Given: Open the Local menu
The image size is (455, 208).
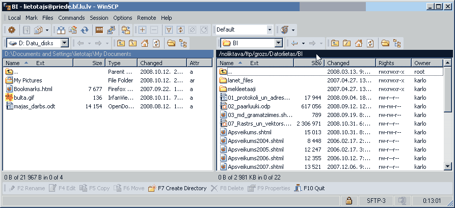Looking at the screenshot, I should pos(14,18).
